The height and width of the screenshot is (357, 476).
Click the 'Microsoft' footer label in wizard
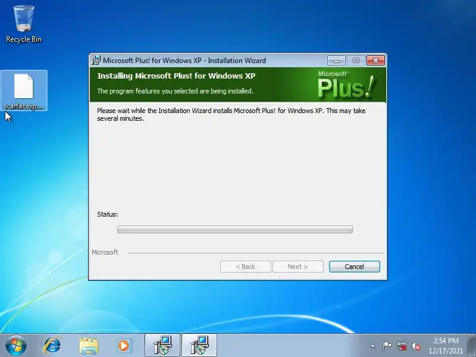[105, 252]
